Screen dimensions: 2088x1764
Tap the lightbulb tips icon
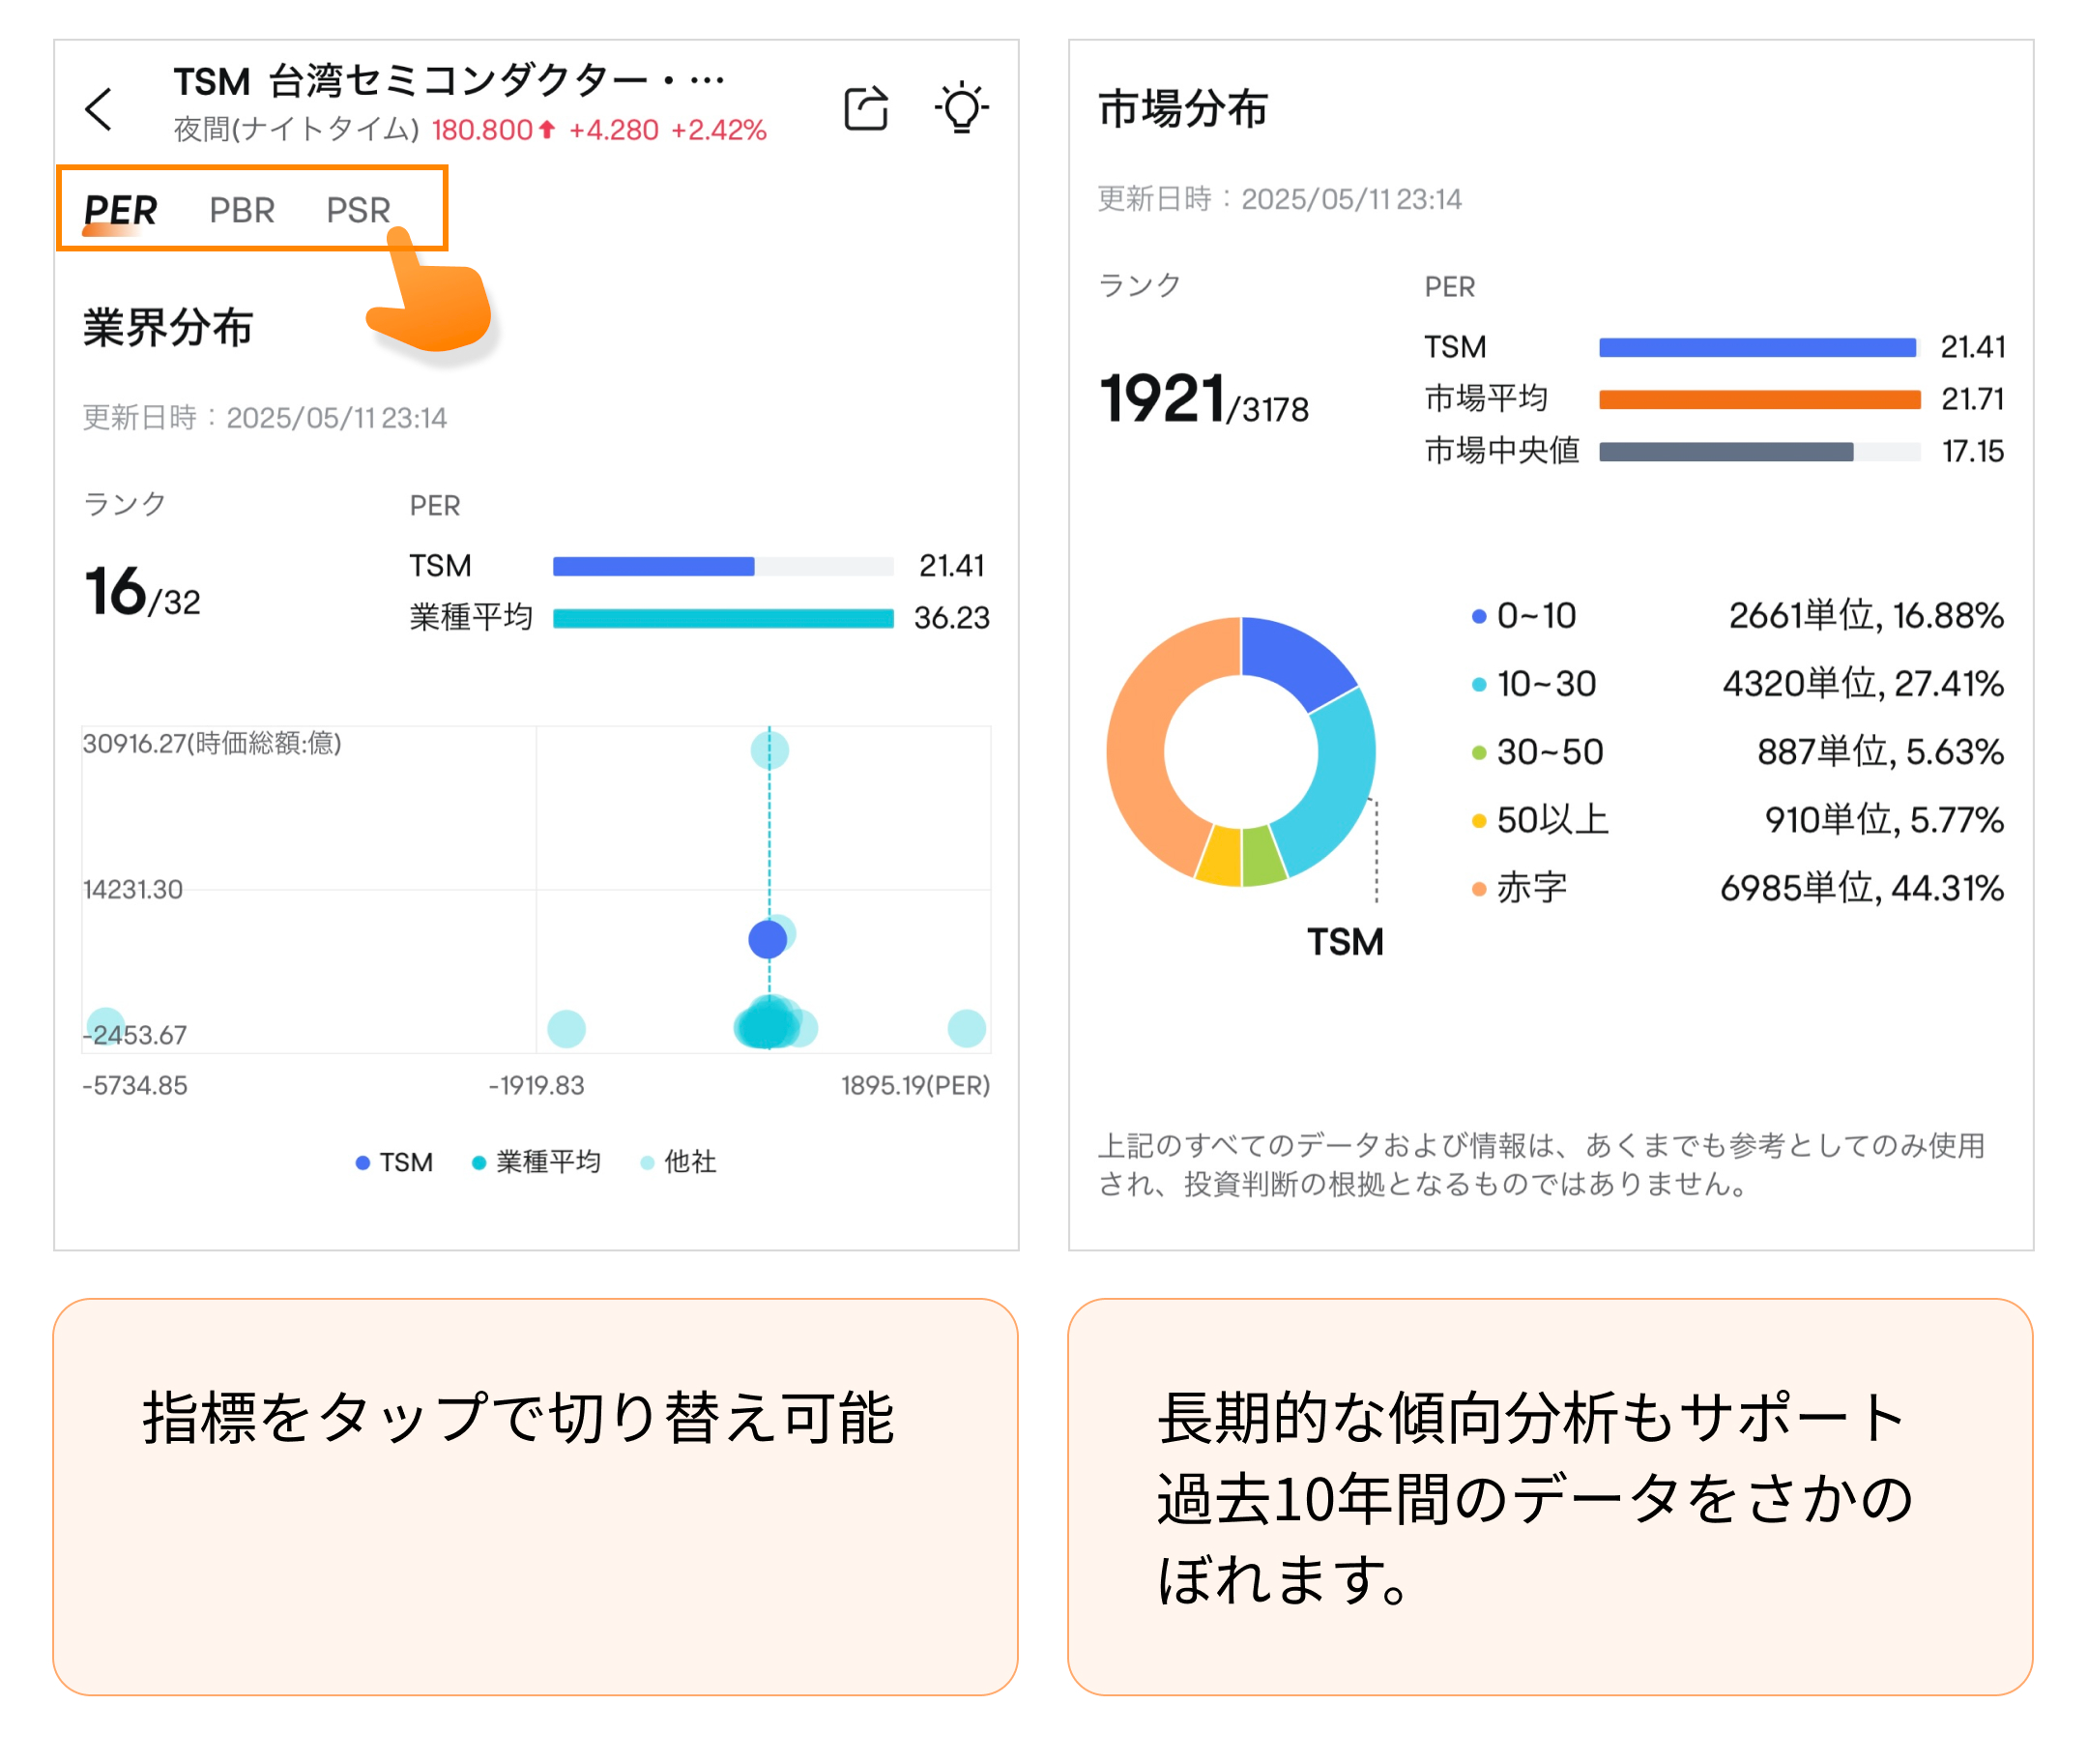coord(962,108)
